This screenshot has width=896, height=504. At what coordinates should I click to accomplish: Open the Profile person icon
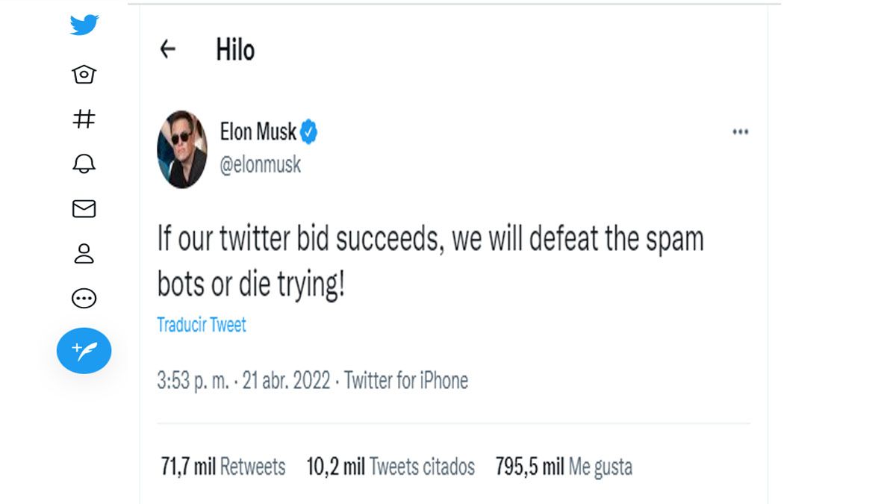pos(84,254)
